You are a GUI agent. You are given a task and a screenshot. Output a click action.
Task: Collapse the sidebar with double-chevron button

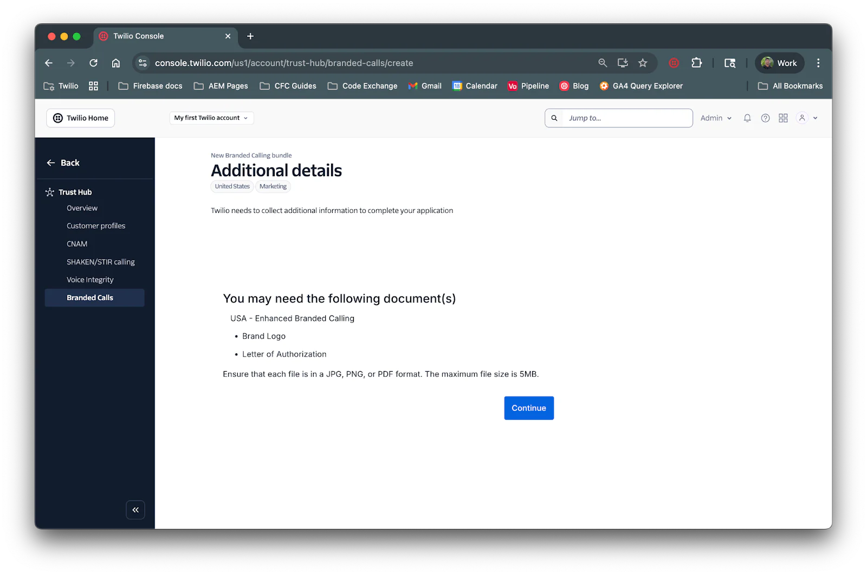[x=135, y=510]
